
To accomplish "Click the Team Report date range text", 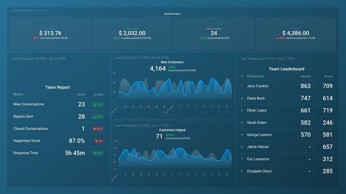I will click(x=39, y=59).
